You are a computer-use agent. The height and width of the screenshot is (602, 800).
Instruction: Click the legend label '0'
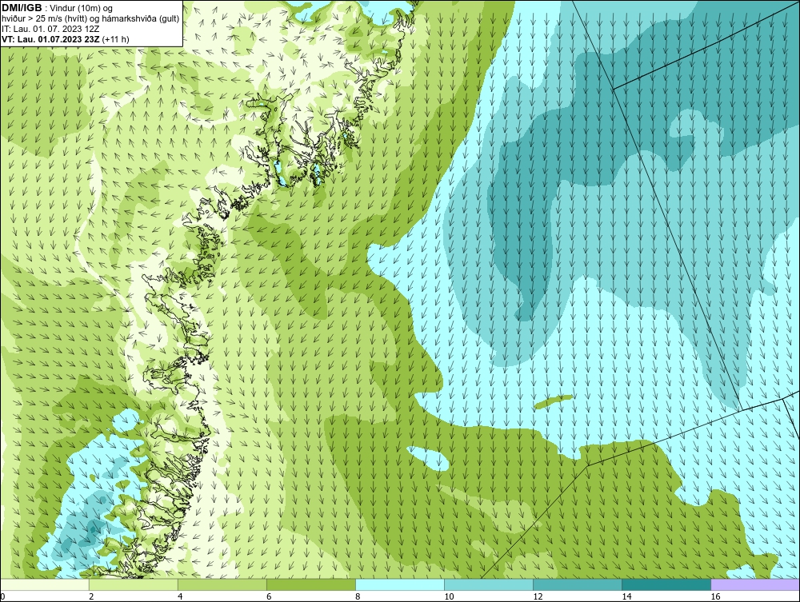(2, 596)
